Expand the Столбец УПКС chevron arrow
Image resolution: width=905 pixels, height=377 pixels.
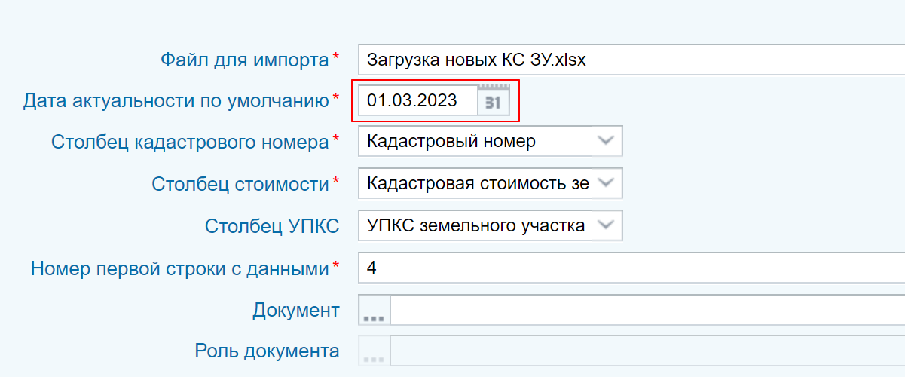coord(606,225)
